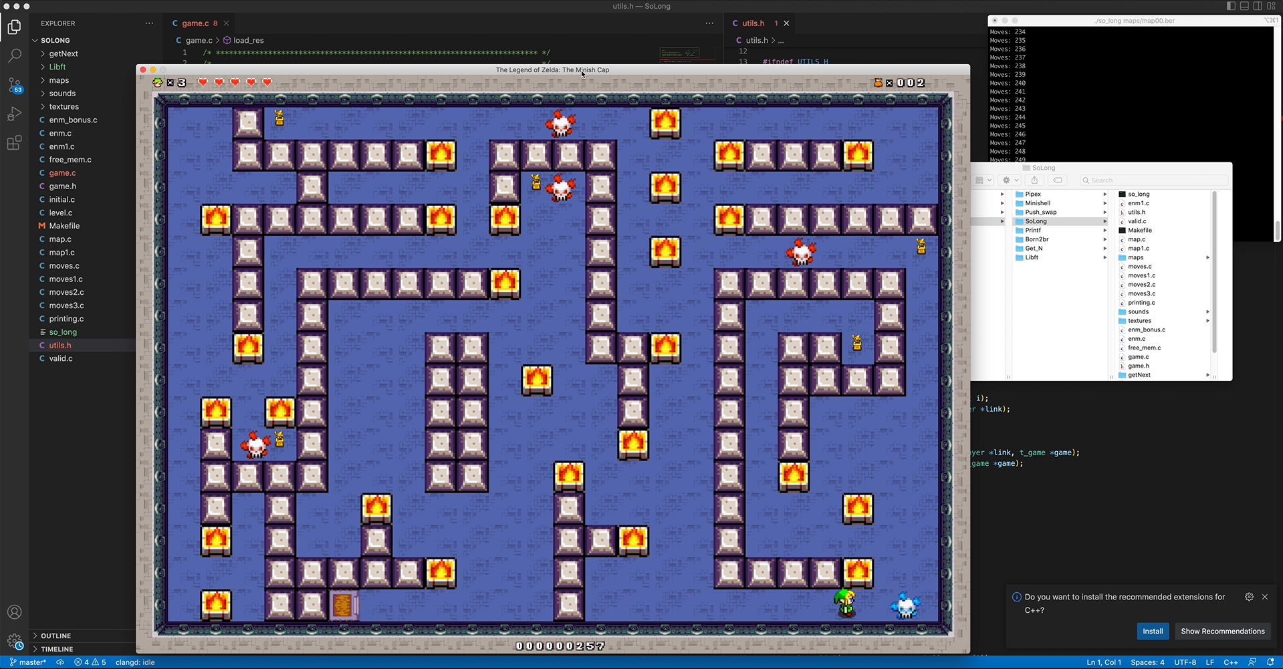The height and width of the screenshot is (669, 1283).
Task: Expand the sounds folder in Explorer
Action: [x=43, y=94]
